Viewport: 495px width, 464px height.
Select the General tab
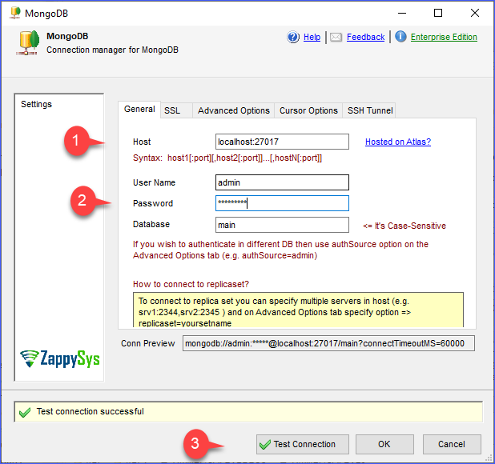click(x=139, y=109)
